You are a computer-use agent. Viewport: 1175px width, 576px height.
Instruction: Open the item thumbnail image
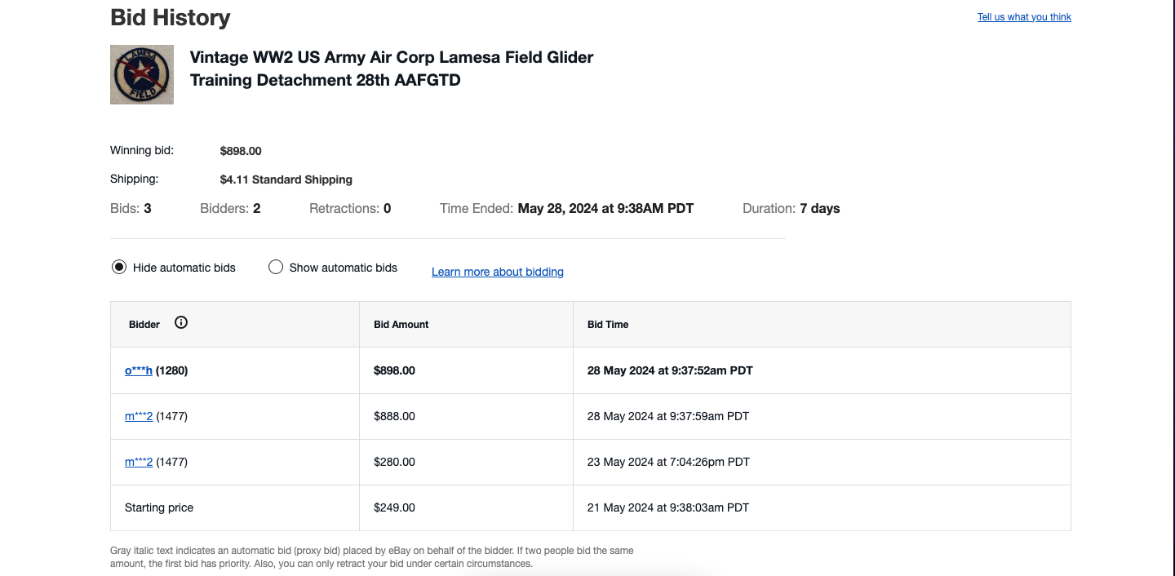141,74
